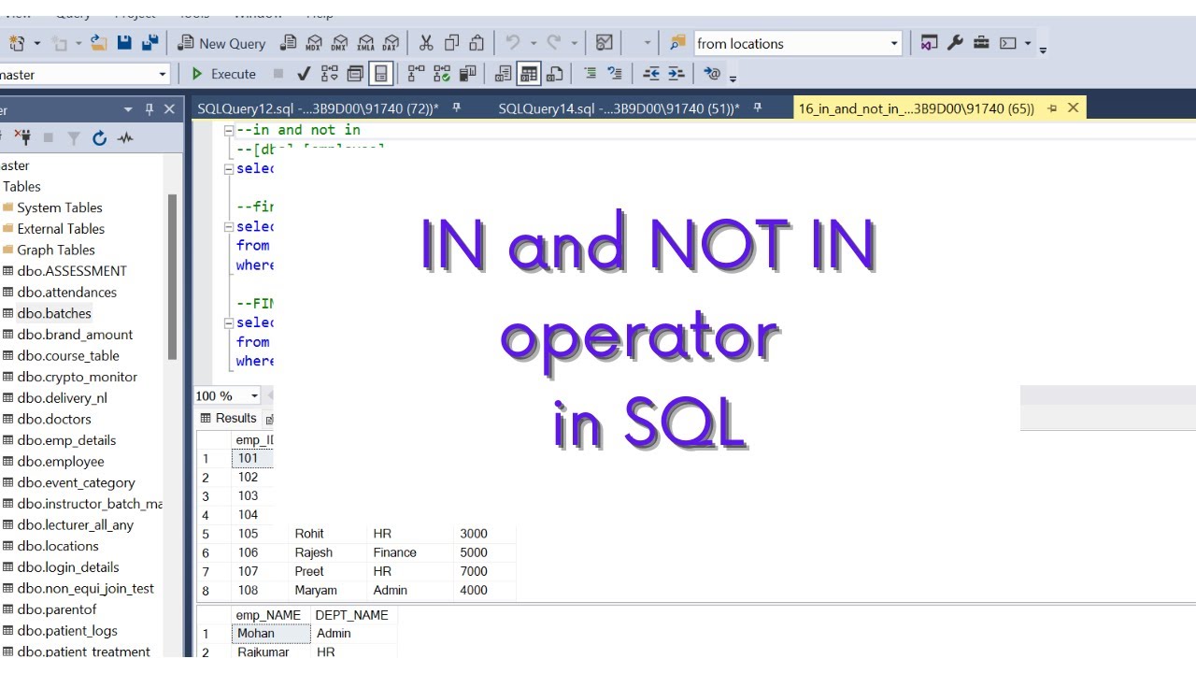Screen dimensions: 1196x673
Task: Toggle Include Actual Execution Plan
Action: click(416, 74)
